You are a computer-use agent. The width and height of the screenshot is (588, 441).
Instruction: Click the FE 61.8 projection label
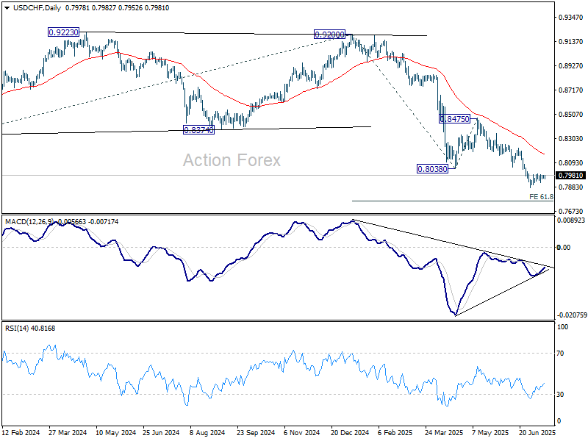tap(541, 197)
